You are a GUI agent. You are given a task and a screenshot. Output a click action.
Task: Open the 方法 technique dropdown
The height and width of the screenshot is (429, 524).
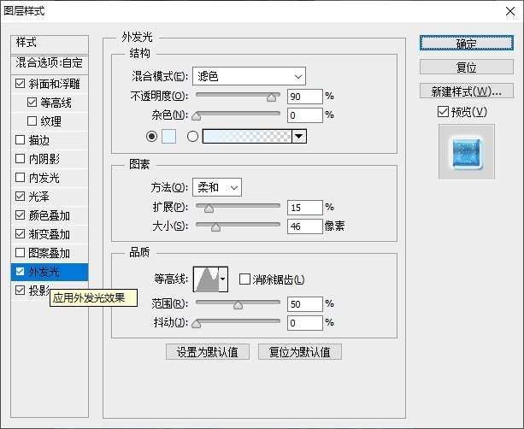(216, 187)
